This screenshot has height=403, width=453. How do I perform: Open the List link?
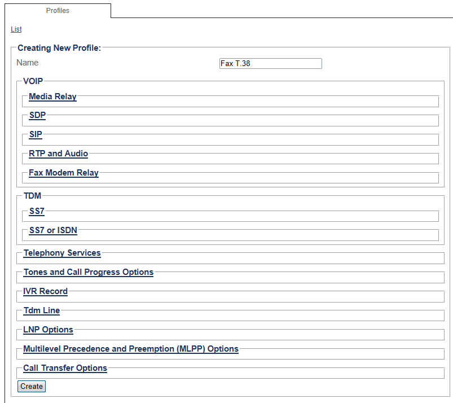[x=16, y=29]
